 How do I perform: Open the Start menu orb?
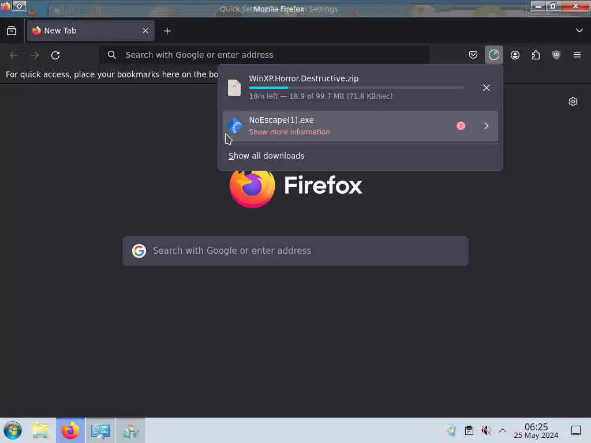click(x=13, y=430)
